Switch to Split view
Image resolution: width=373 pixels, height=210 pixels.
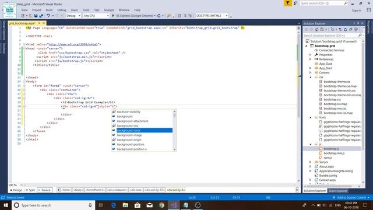pos(30,190)
